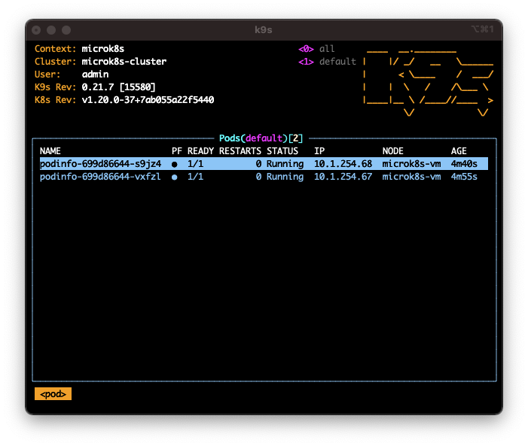Screen dimensions: 528x446
Task: Click IP address 10.1.254.67
Action: point(343,177)
